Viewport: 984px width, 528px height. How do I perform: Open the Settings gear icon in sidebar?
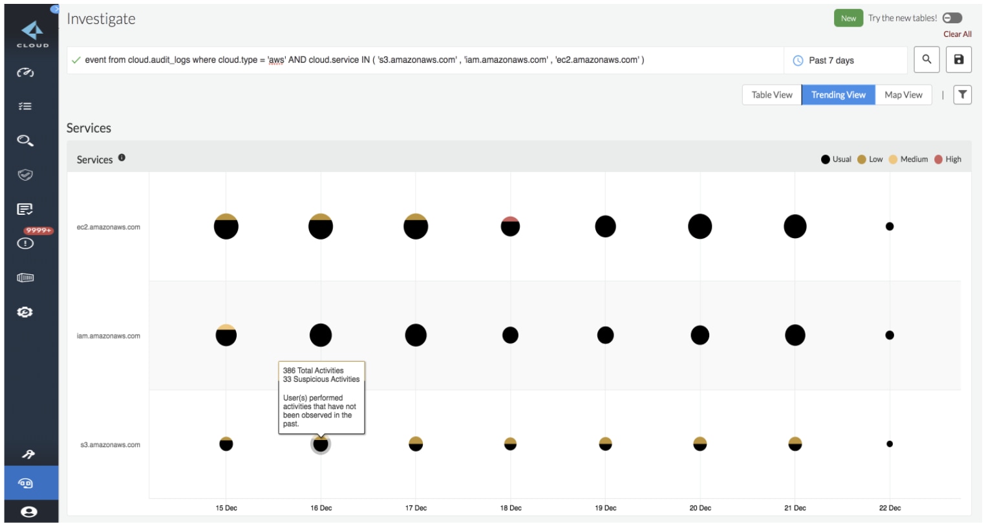coord(25,312)
